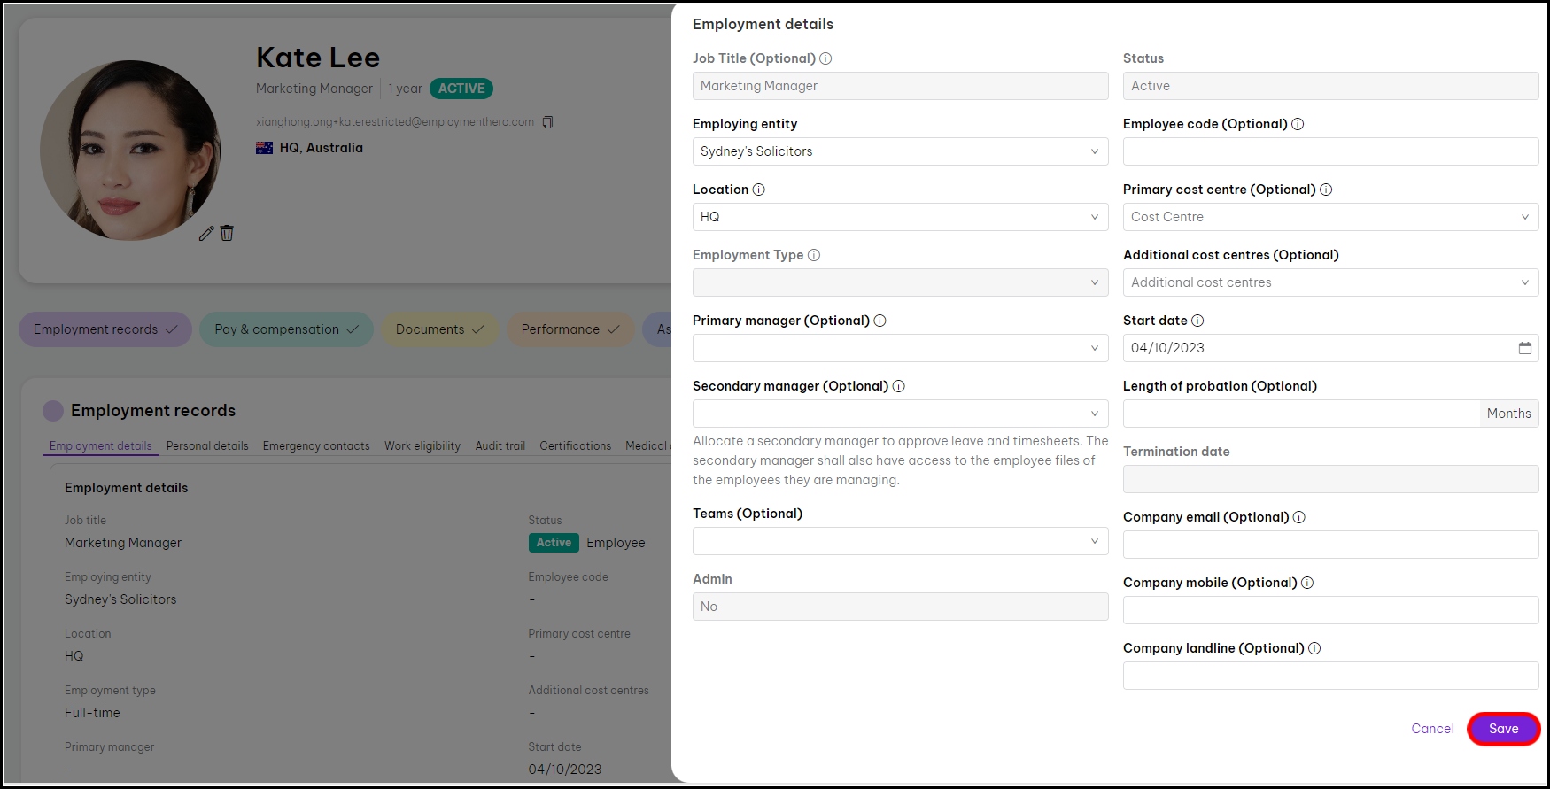Click info icon beside Location label
This screenshot has width=1550, height=789.
click(x=758, y=190)
